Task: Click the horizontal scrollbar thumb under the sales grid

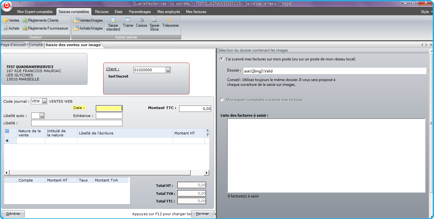Action: 100,173
